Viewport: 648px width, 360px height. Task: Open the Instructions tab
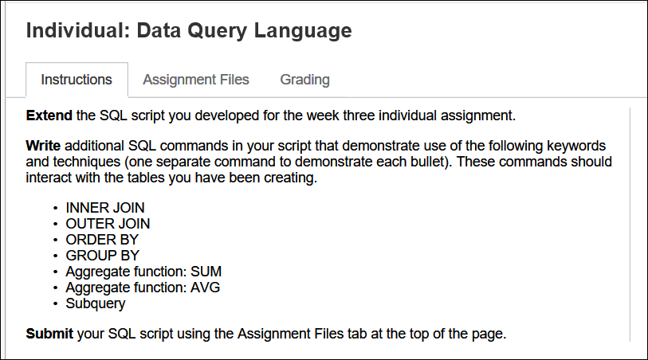[77, 80]
